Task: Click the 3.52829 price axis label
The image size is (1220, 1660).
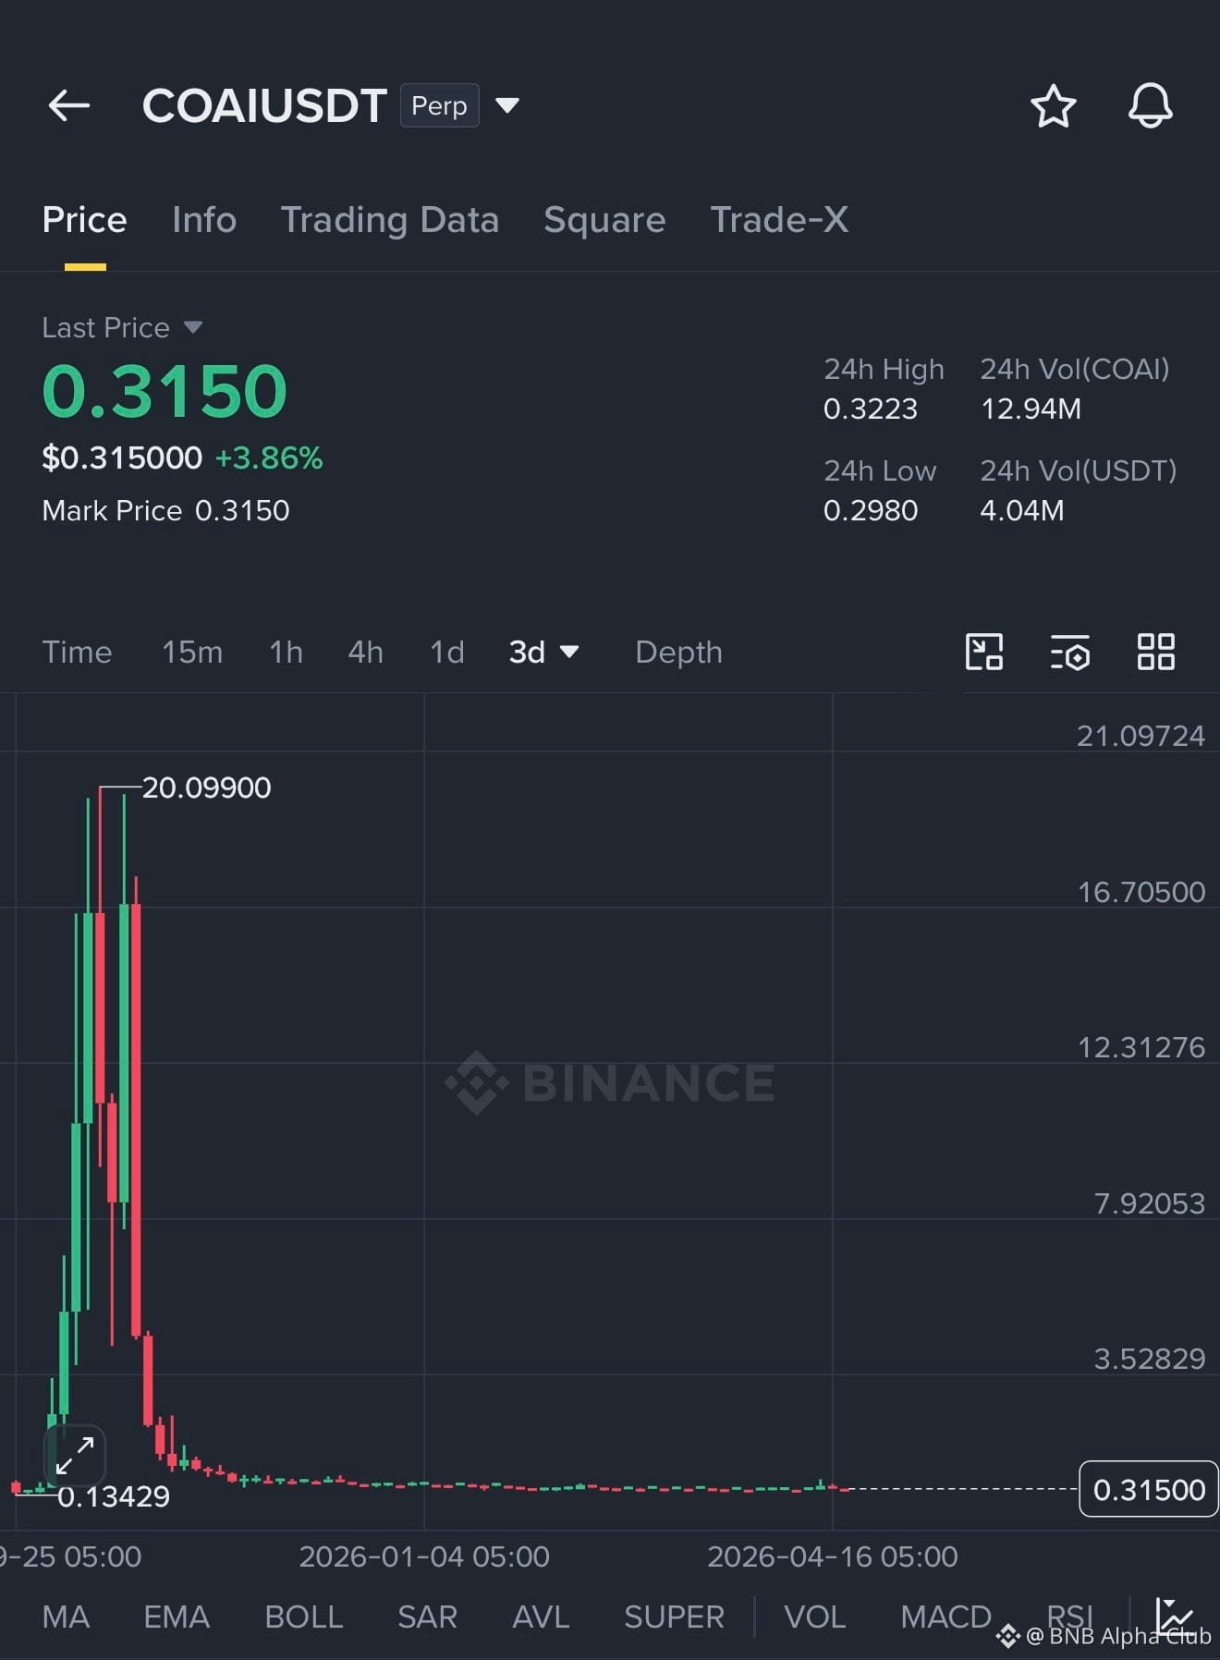Action: point(1150,1359)
